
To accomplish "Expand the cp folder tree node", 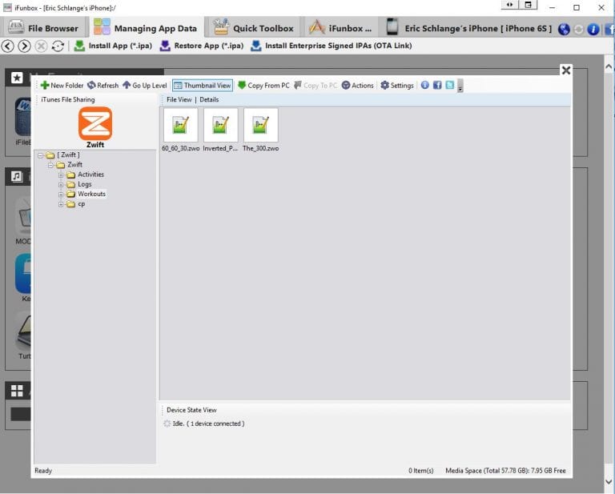I will tap(61, 204).
